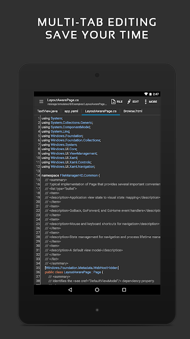190x339 pixels.
Task: Select the LayoutAwarePage.cs tab
Action: click(x=100, y=111)
